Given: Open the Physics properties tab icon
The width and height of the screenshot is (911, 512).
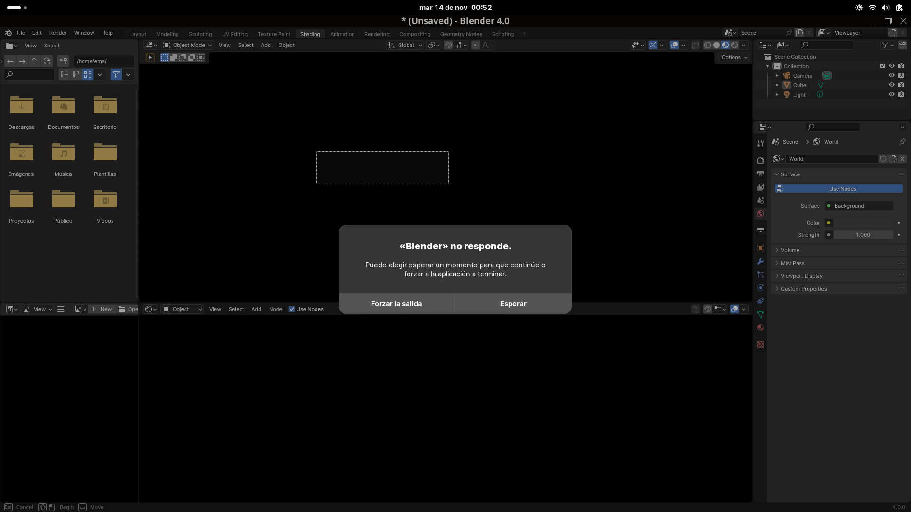Looking at the screenshot, I should [761, 288].
